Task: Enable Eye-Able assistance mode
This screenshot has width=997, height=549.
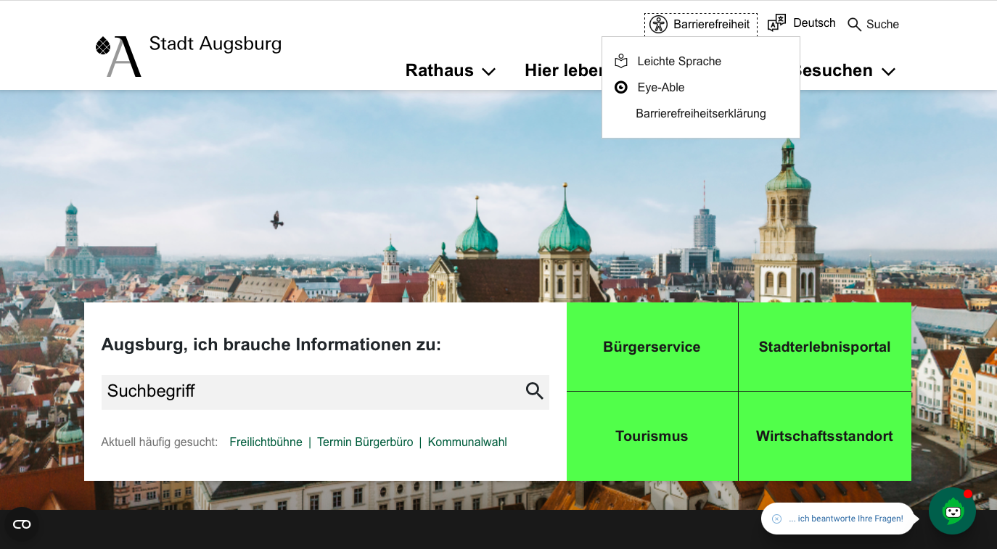Action: (x=660, y=87)
